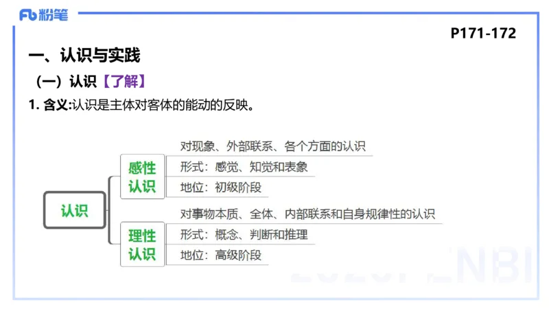Click the purple 【了解】 tag
This screenshot has height=309, width=549.
(x=124, y=81)
